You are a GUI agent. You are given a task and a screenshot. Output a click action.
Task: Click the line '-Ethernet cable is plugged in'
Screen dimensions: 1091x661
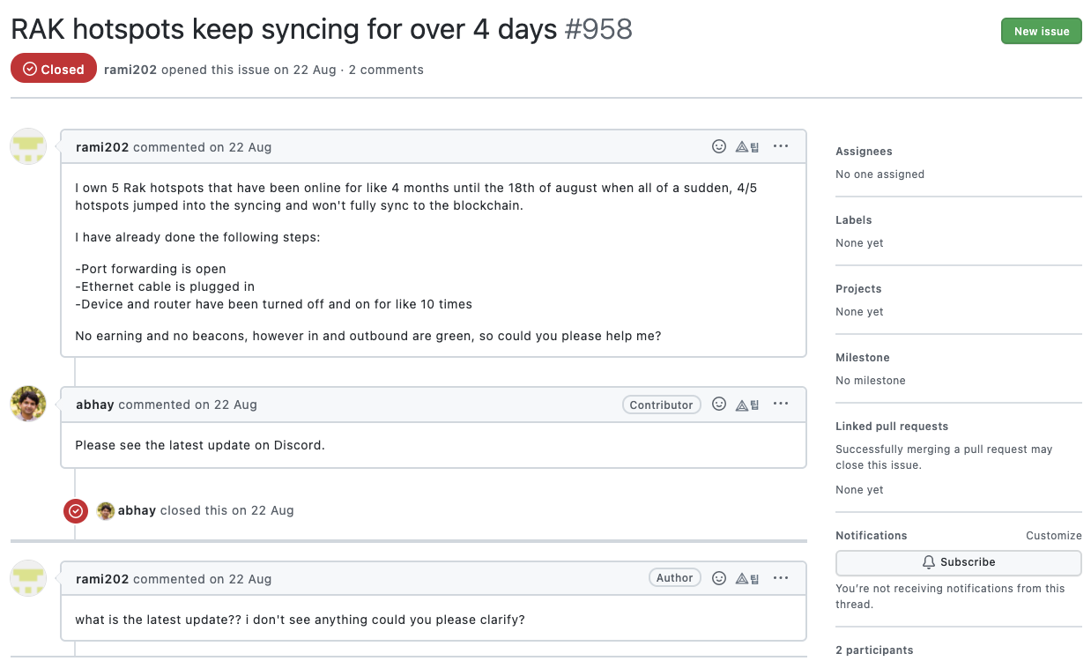tap(165, 286)
